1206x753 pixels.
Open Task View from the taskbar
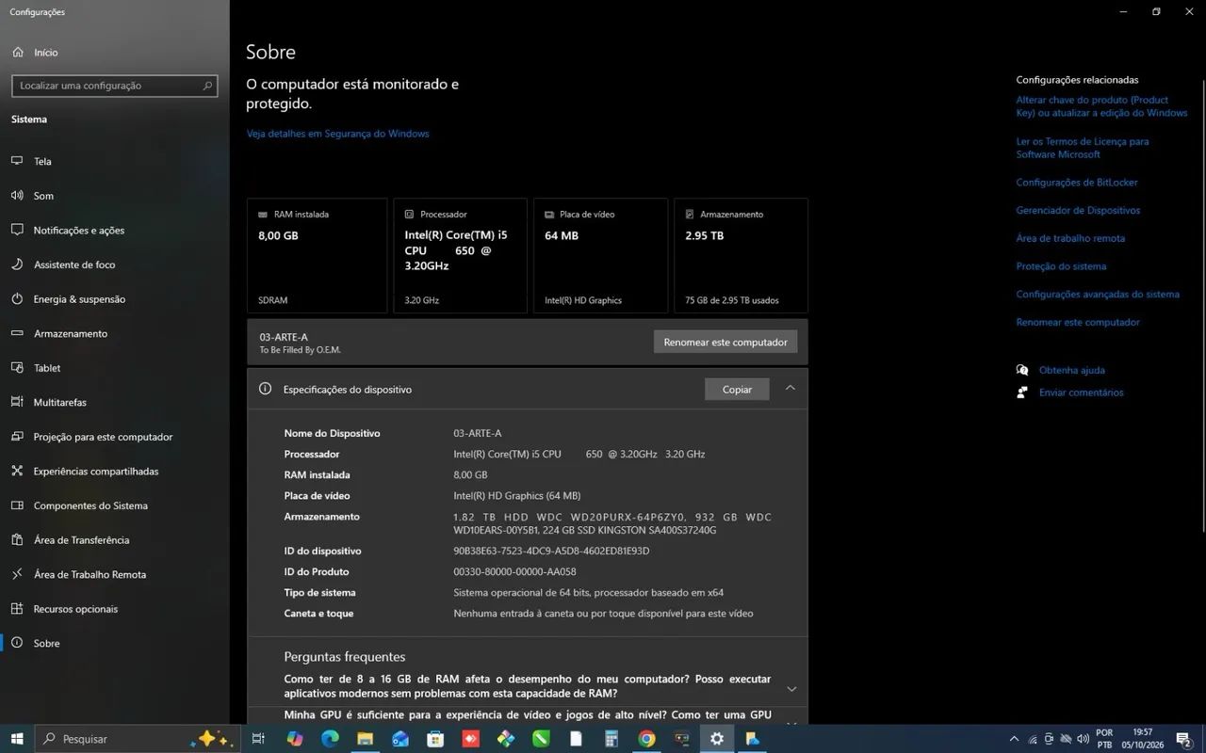coord(258,739)
